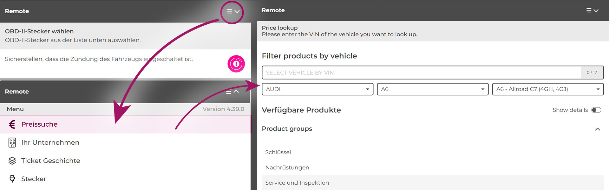Select the Schlüssel product group
Viewport: 609px width, 190px height.
(x=278, y=152)
